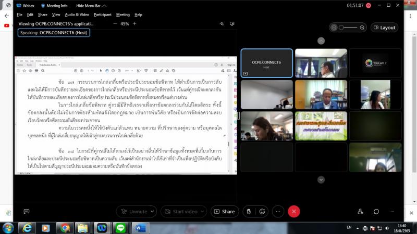Click the Layout button

pyautogui.click(x=384, y=28)
